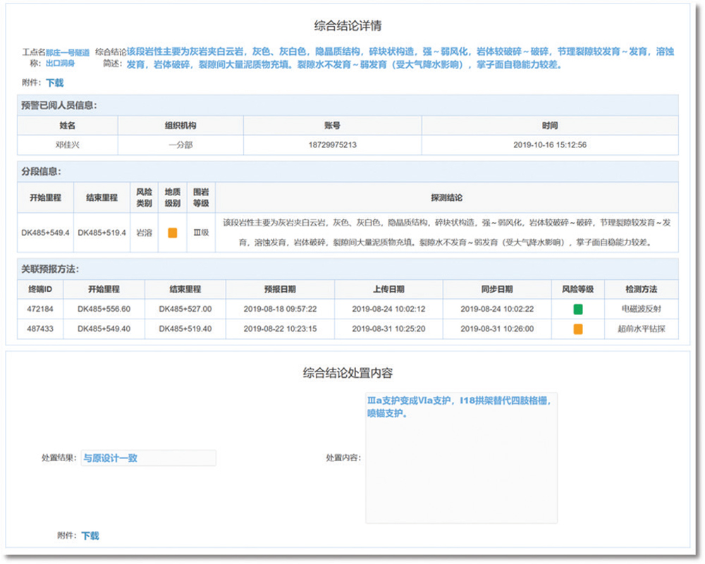Image resolution: width=705 pixels, height=564 pixels.
Task: Click the orange 风险等级 indicator for terminal 487433
Action: click(577, 329)
